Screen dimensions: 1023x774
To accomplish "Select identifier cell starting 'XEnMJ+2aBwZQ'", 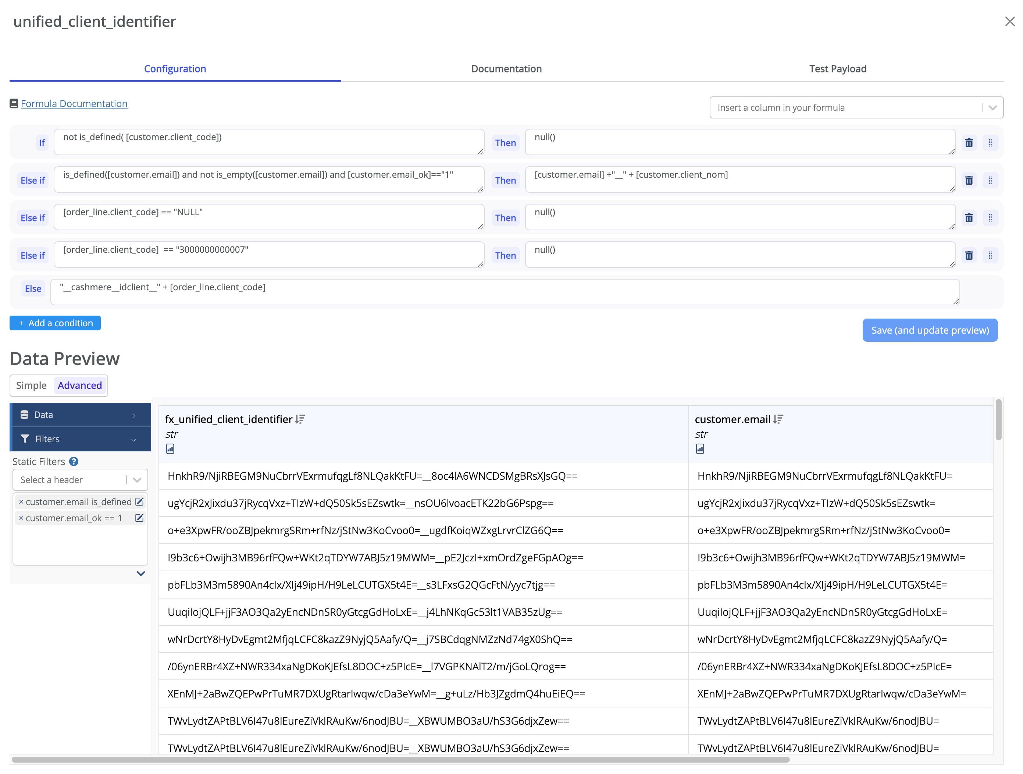I will [x=424, y=694].
